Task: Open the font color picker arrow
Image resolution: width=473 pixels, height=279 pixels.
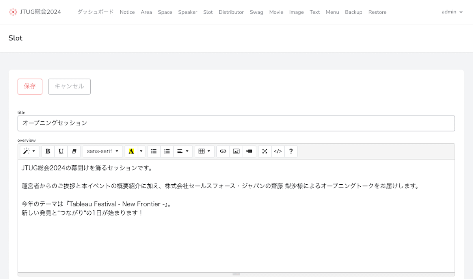Action: pyautogui.click(x=141, y=151)
